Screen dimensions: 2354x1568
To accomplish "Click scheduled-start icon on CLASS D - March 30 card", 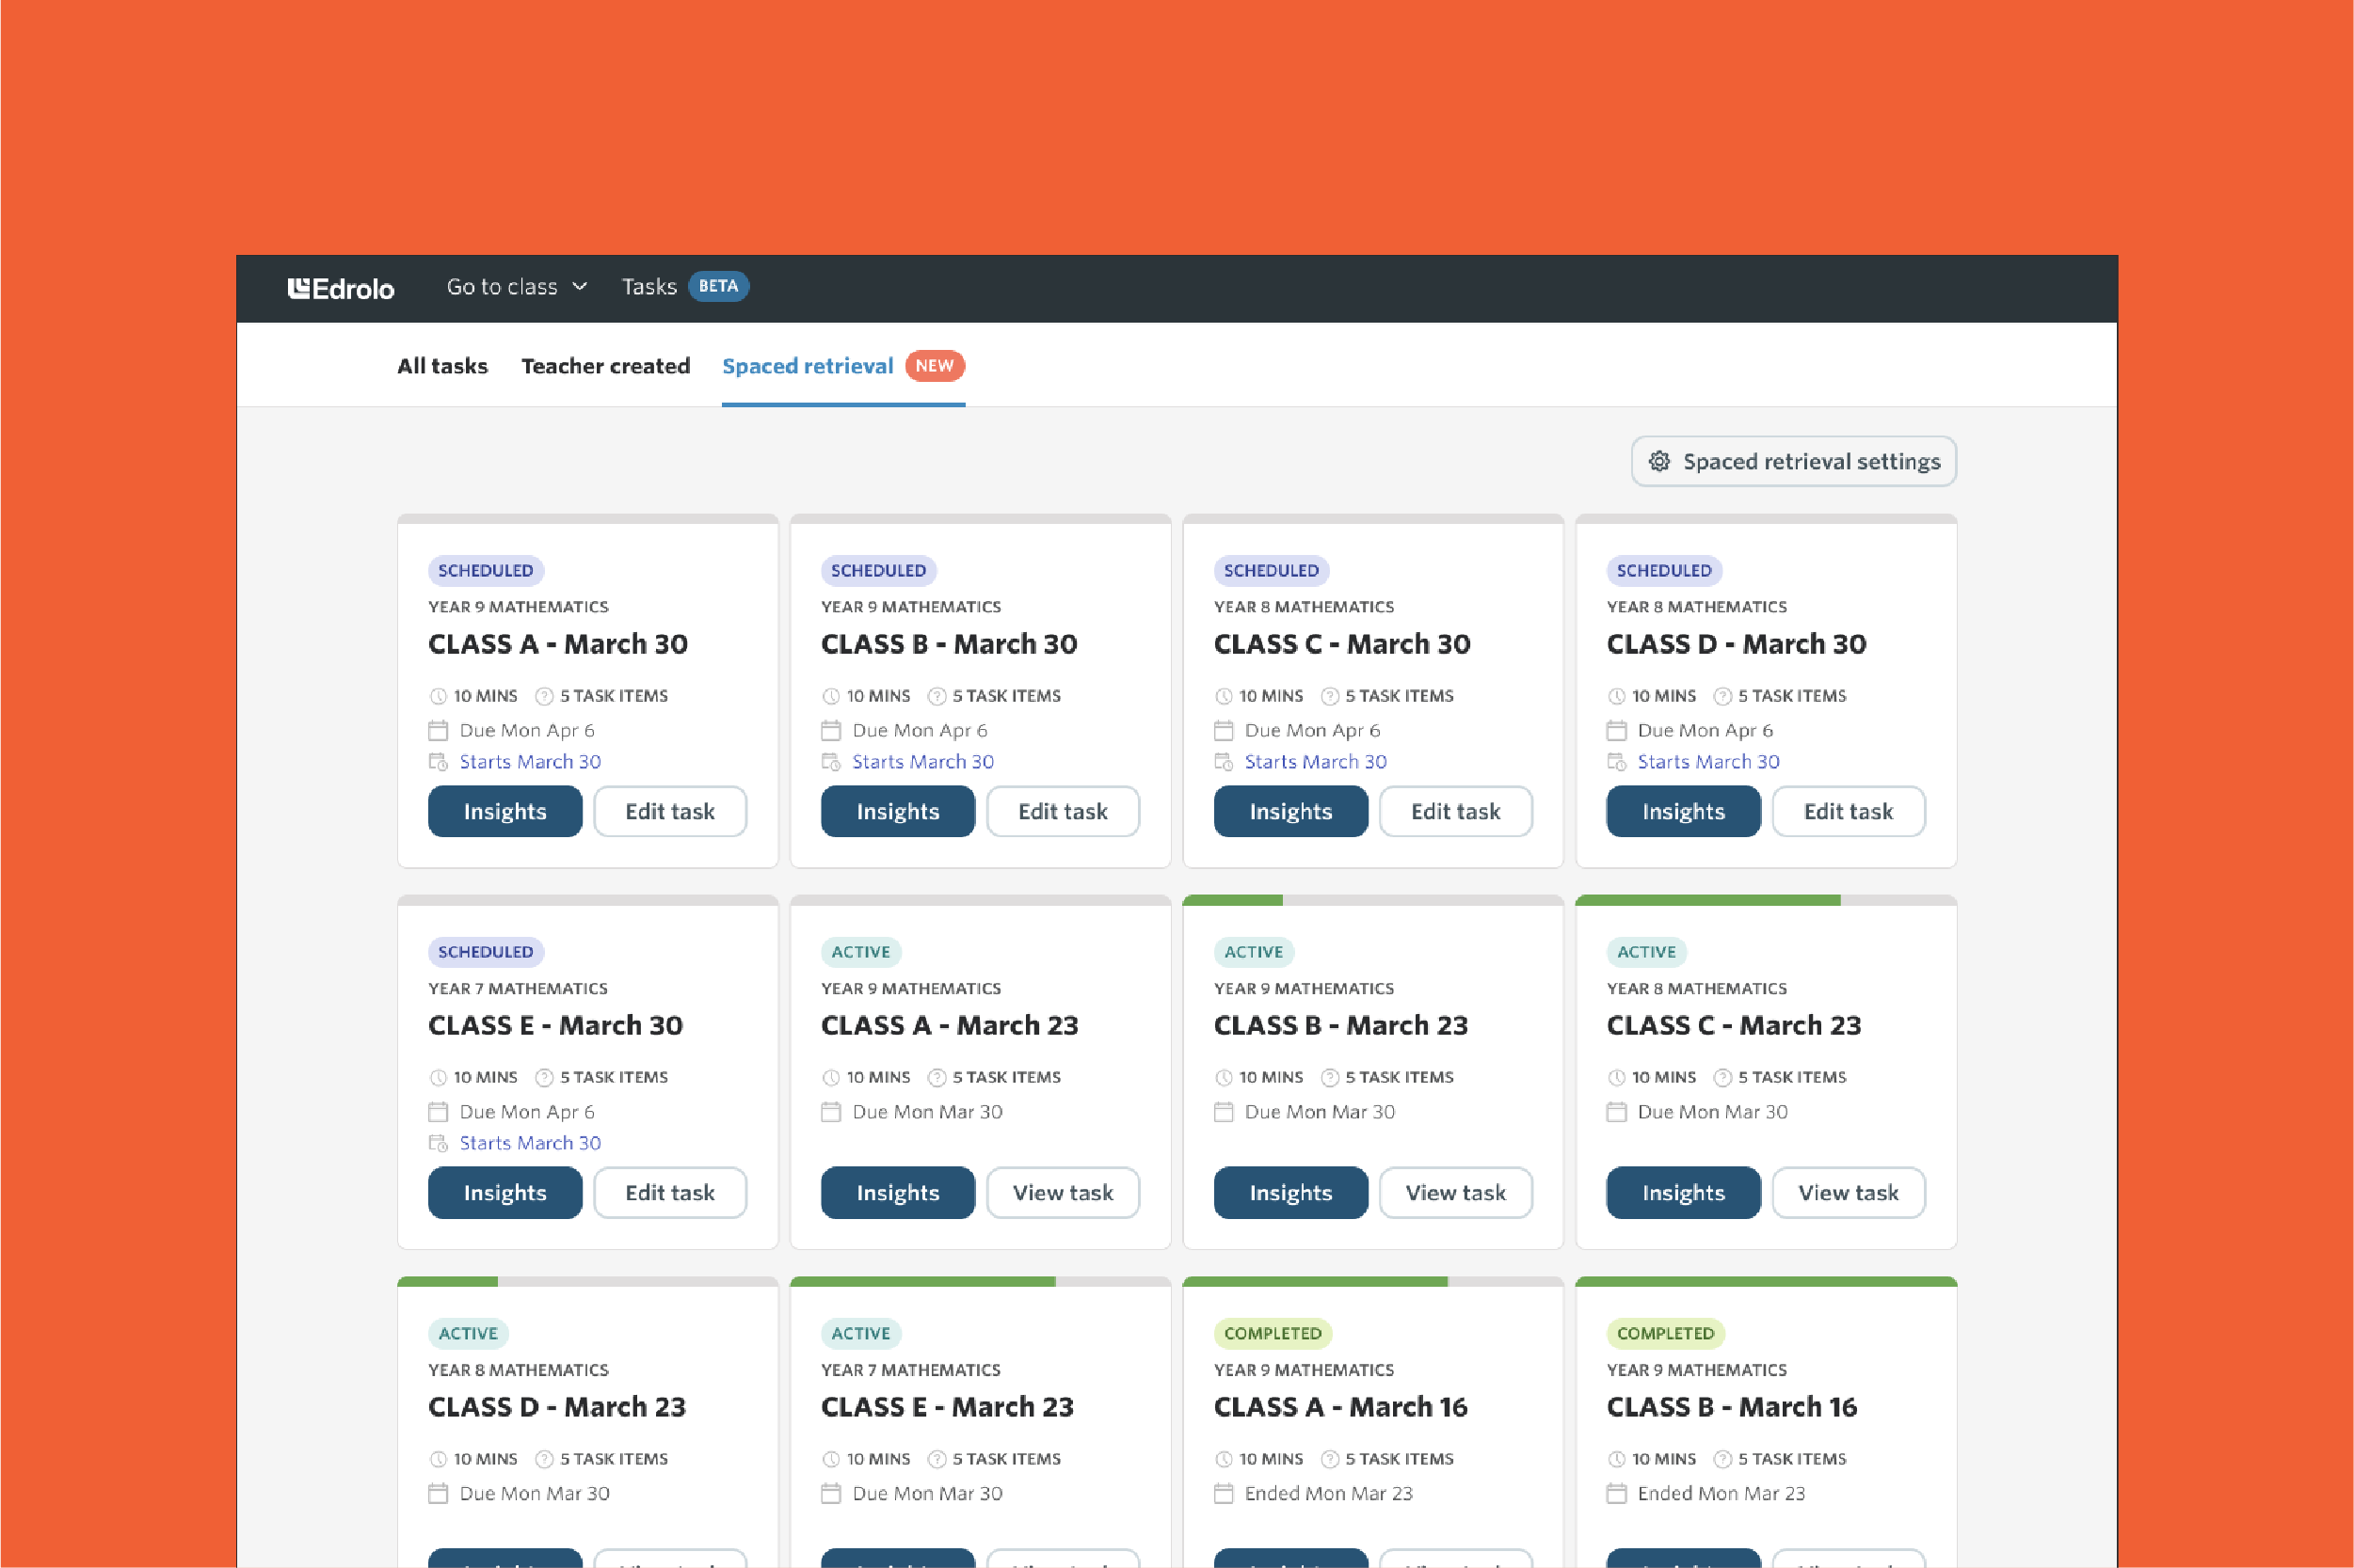I will [x=1616, y=762].
